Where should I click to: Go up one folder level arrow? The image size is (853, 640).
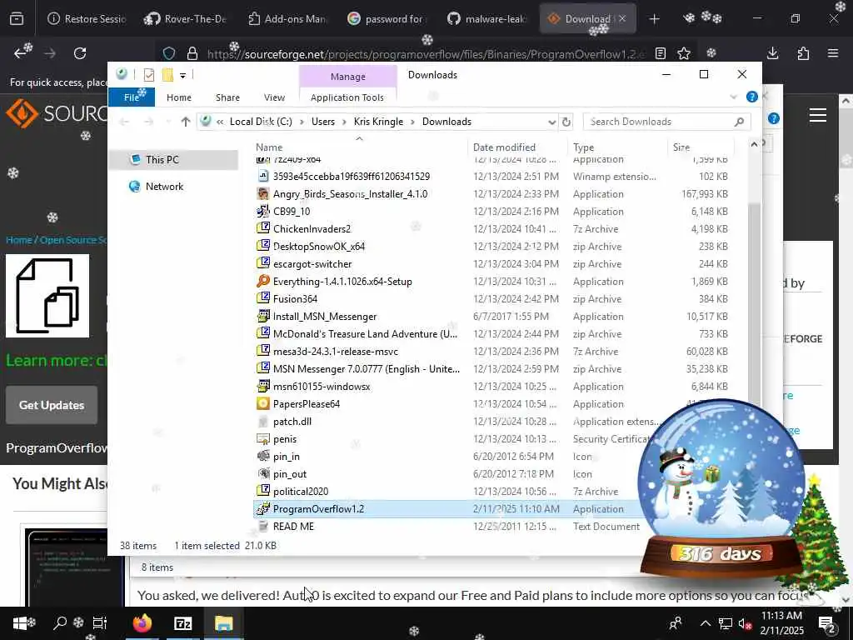(186, 122)
